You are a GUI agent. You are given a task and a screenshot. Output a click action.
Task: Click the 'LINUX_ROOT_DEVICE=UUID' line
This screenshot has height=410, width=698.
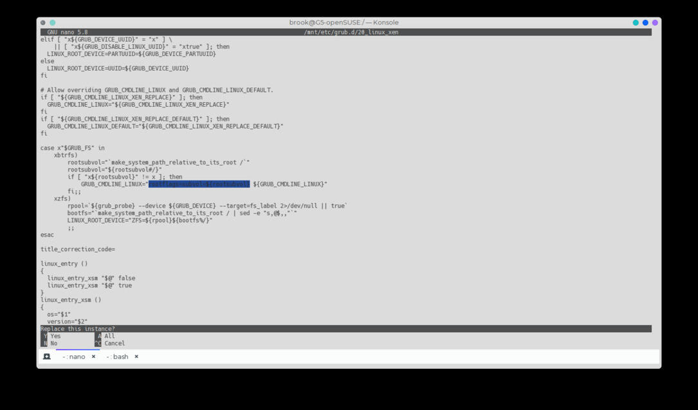point(118,69)
